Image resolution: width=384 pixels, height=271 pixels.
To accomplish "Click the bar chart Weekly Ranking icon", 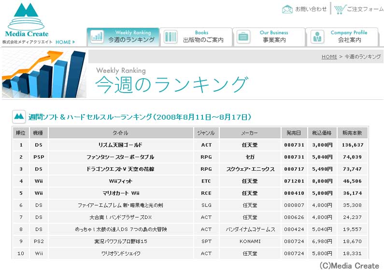I will tap(97, 37).
